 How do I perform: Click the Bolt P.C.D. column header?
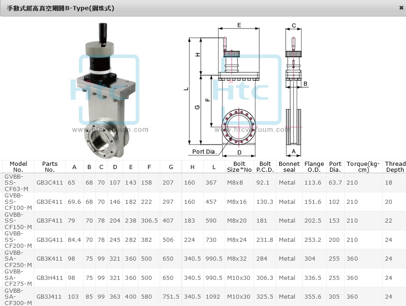pyautogui.click(x=265, y=167)
